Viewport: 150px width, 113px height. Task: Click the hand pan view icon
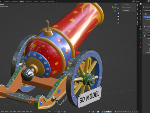coord(118,16)
